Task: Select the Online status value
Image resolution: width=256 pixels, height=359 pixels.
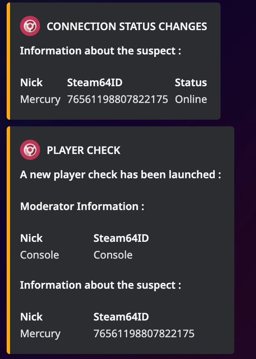Action: (x=191, y=99)
